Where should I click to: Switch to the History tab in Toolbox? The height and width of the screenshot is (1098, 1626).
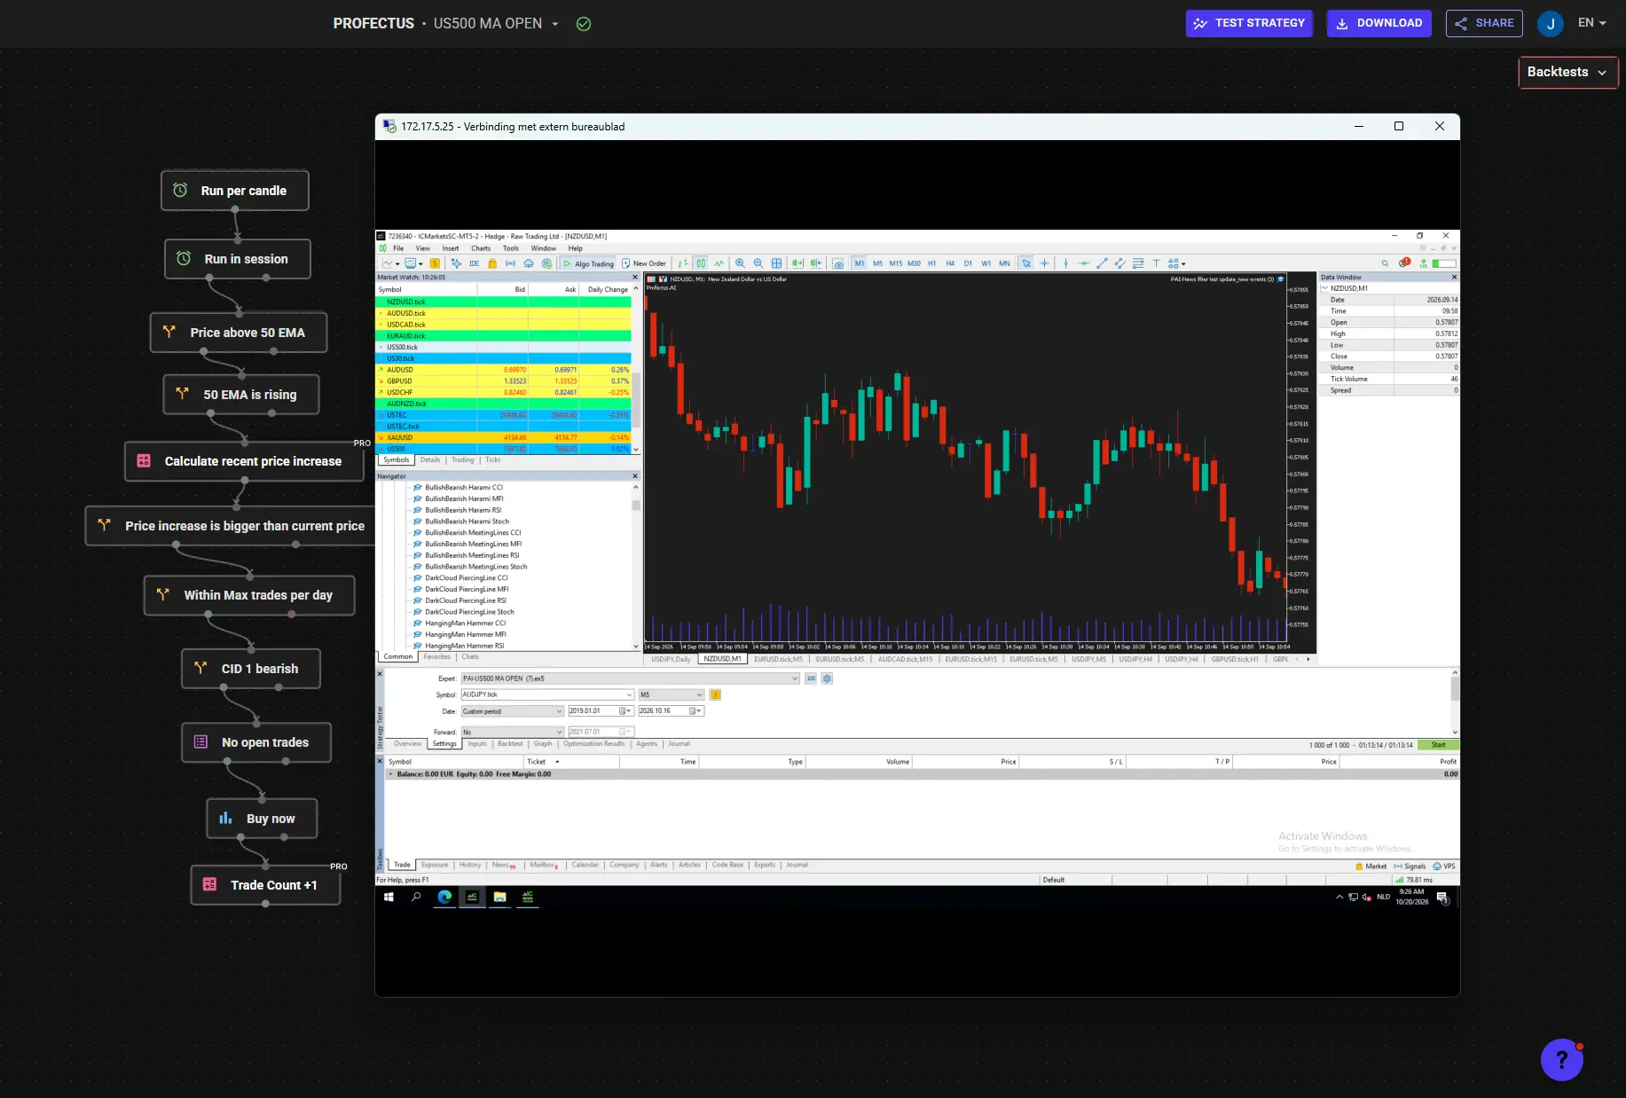[470, 865]
